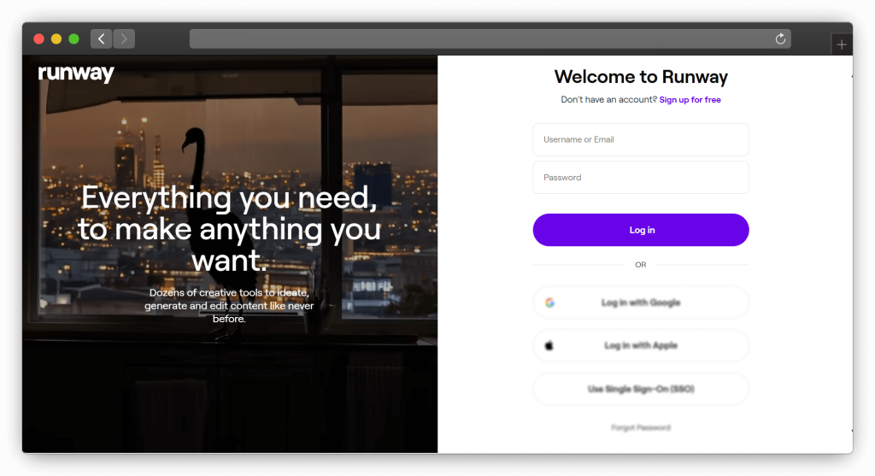Choose Log in with Apple text

[x=640, y=345]
